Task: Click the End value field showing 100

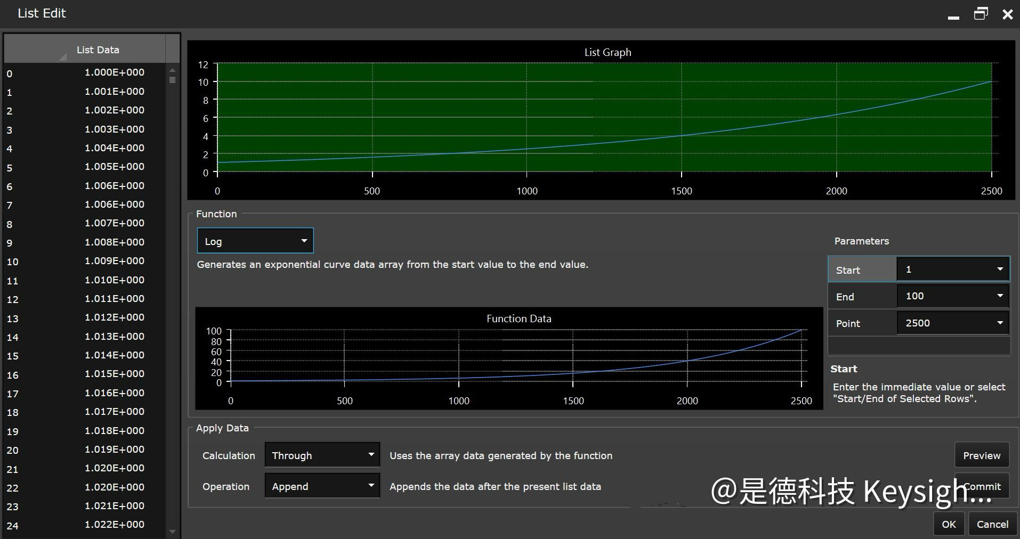Action: point(943,296)
